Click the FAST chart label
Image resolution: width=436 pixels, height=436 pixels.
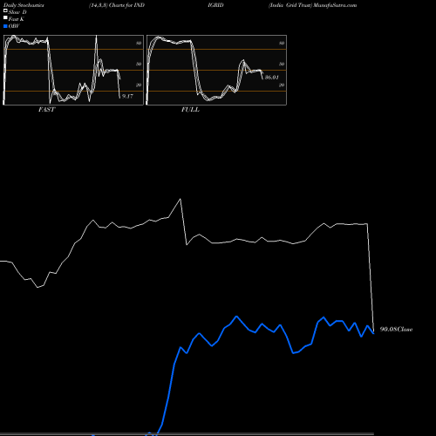pos(46,110)
